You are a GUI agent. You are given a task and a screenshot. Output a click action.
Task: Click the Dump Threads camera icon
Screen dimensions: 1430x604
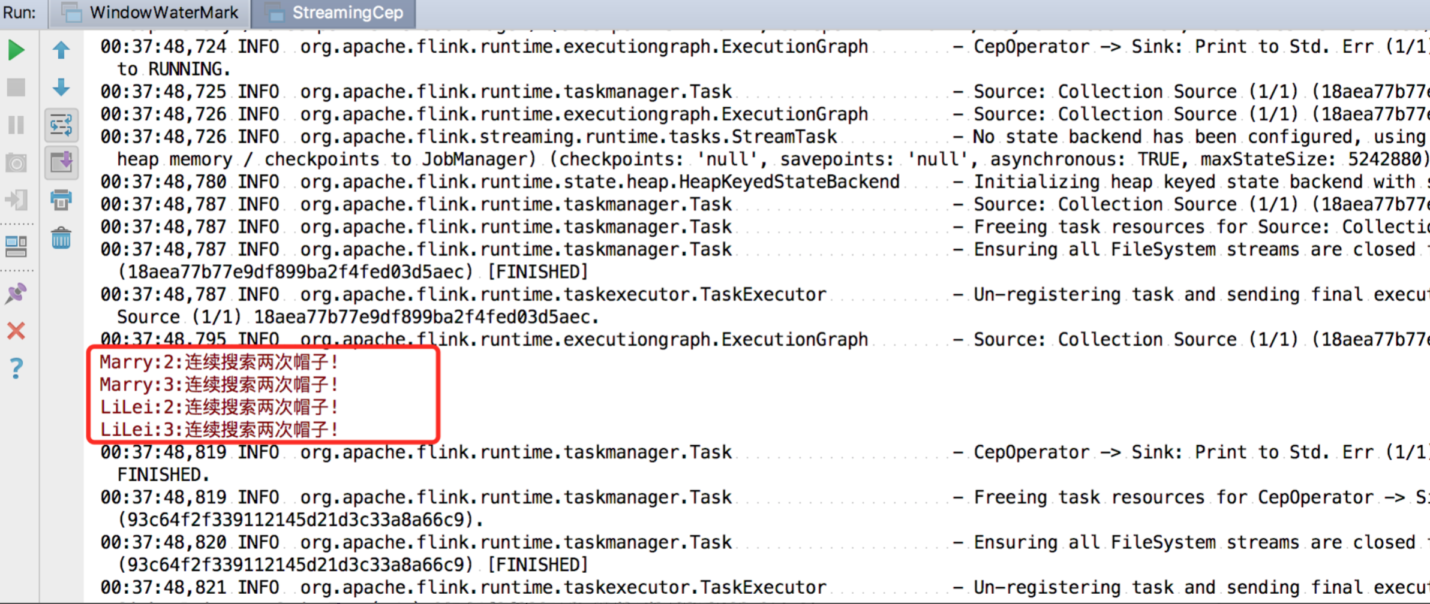(16, 162)
